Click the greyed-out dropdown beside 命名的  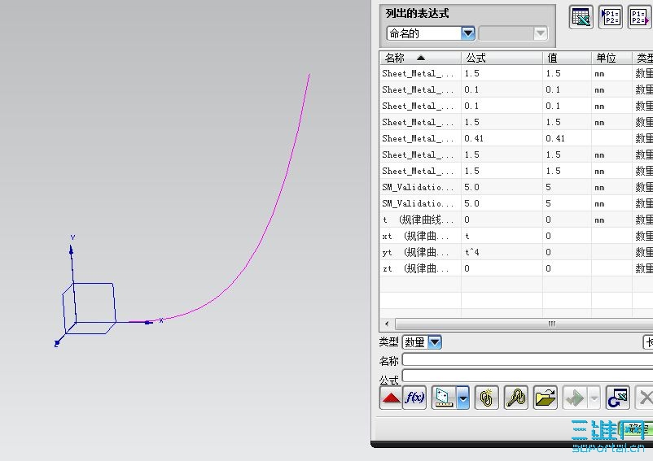point(513,33)
